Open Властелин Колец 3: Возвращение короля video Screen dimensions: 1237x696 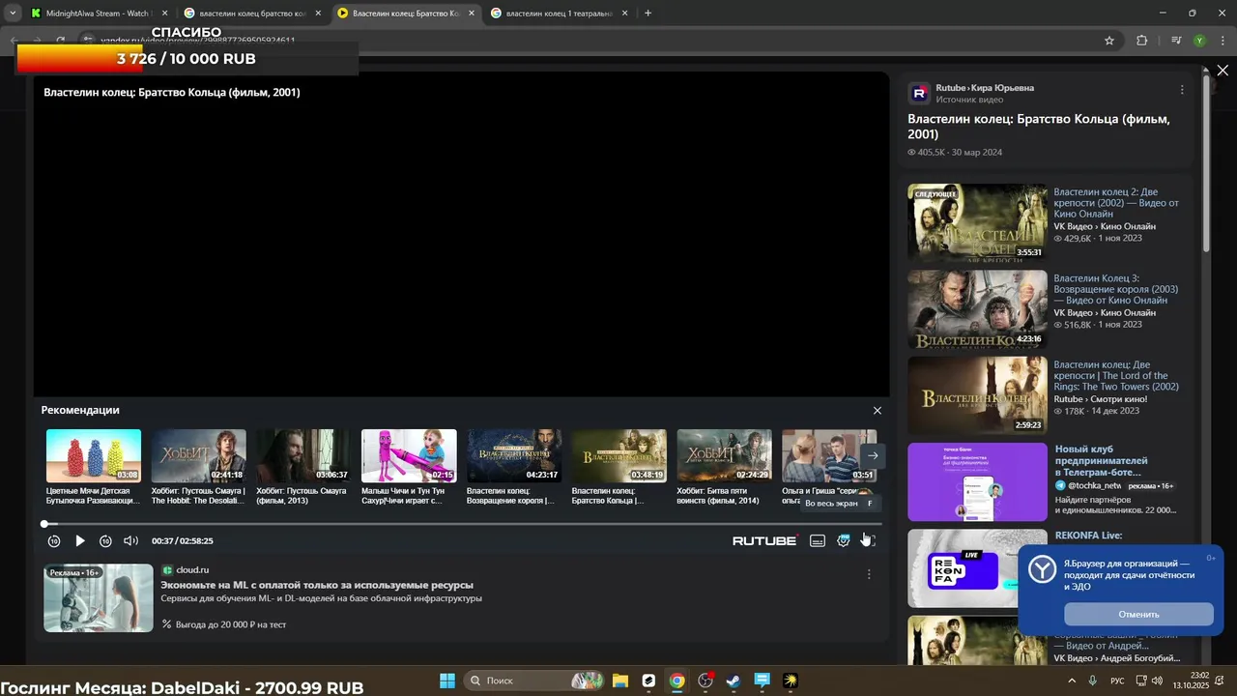pyautogui.click(x=1116, y=289)
